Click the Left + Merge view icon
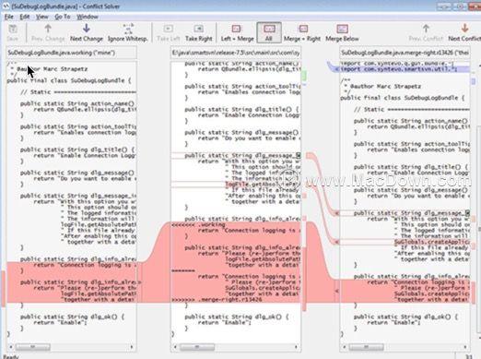481x359 pixels. pos(236,29)
